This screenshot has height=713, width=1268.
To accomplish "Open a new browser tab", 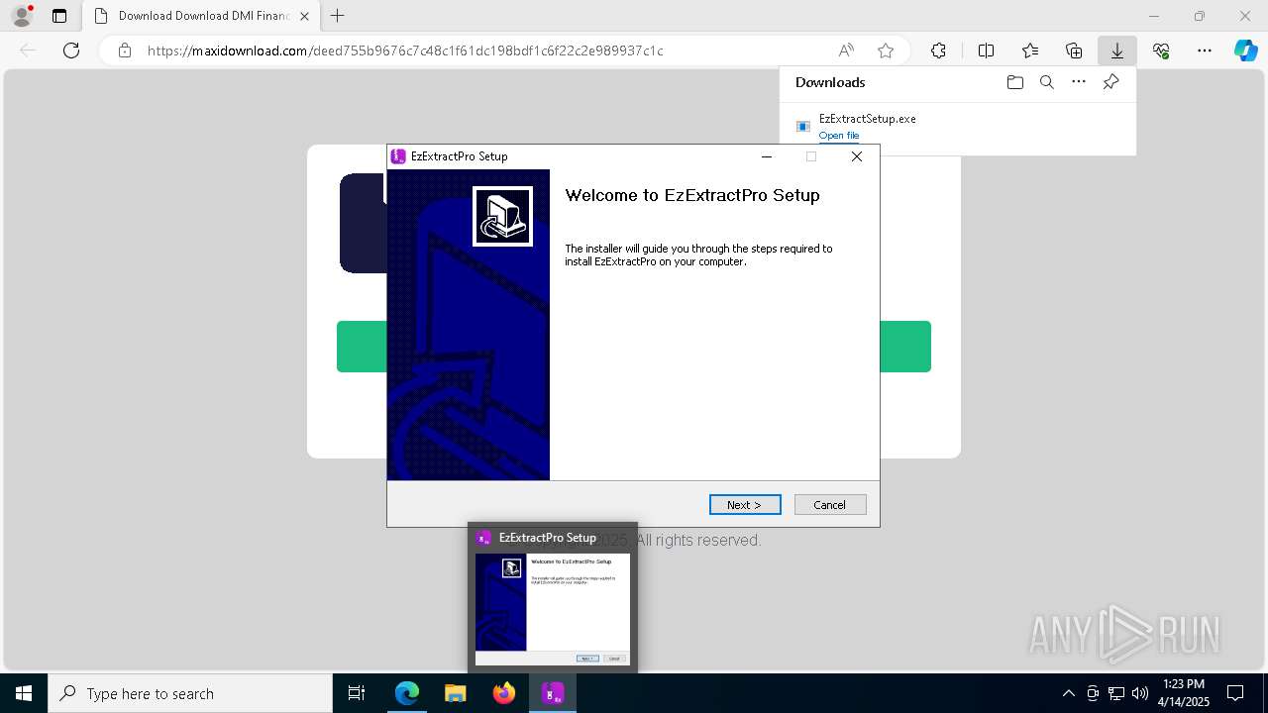I will [338, 16].
